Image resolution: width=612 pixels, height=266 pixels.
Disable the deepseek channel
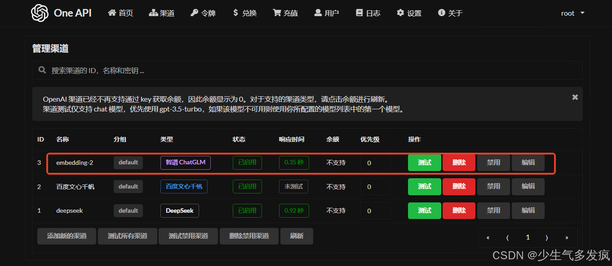pyautogui.click(x=493, y=210)
